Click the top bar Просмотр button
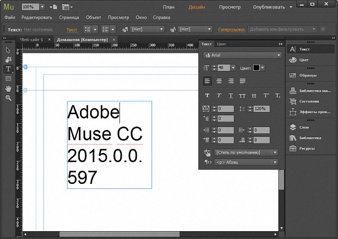This screenshot has height=239, width=338. (x=230, y=7)
